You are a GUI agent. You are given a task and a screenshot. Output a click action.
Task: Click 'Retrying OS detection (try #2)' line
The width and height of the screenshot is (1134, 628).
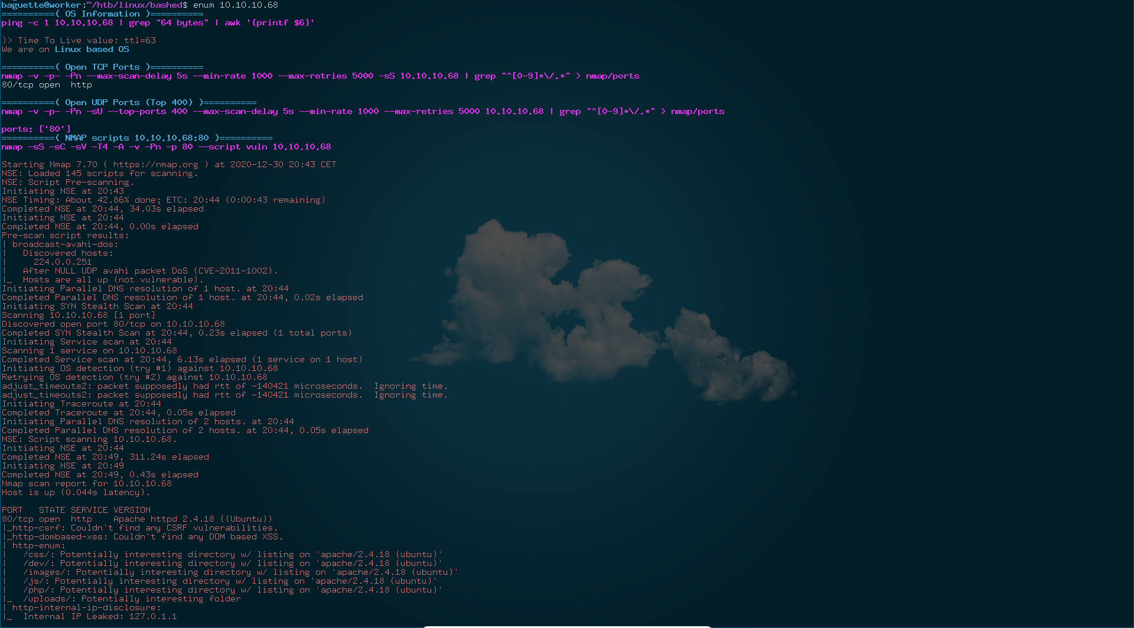[134, 377]
